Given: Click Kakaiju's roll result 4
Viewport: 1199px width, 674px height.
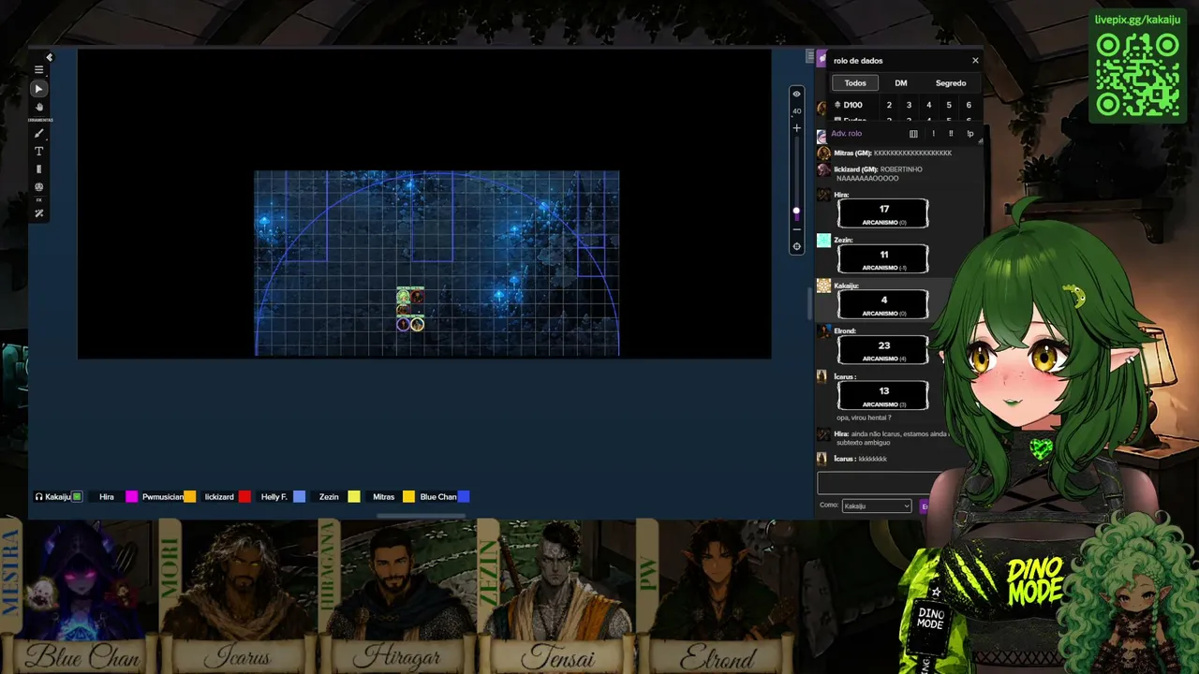Looking at the screenshot, I should (883, 304).
